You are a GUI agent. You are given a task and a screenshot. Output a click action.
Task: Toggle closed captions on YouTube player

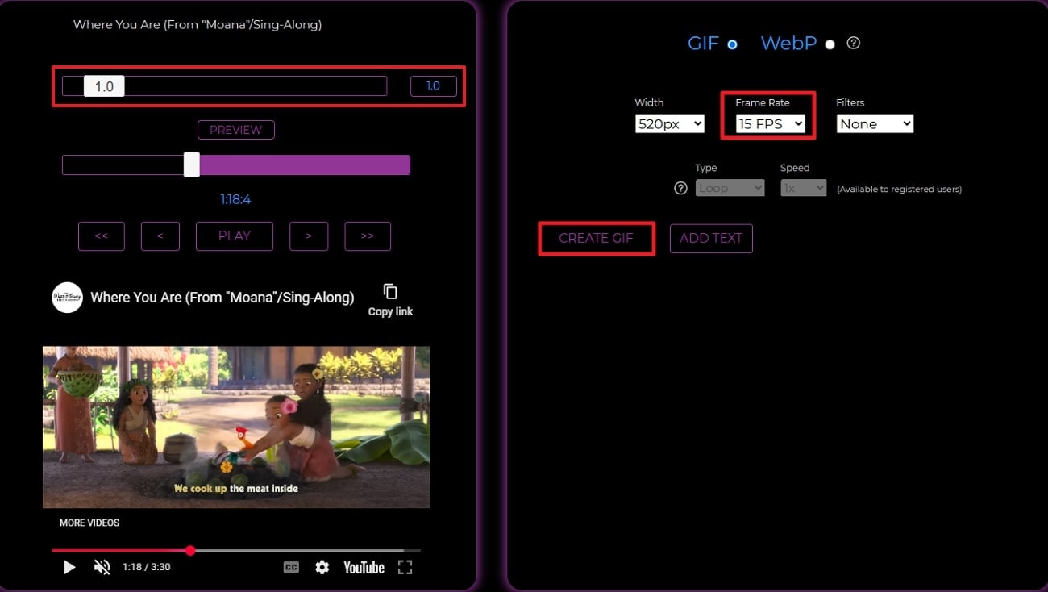(x=291, y=568)
